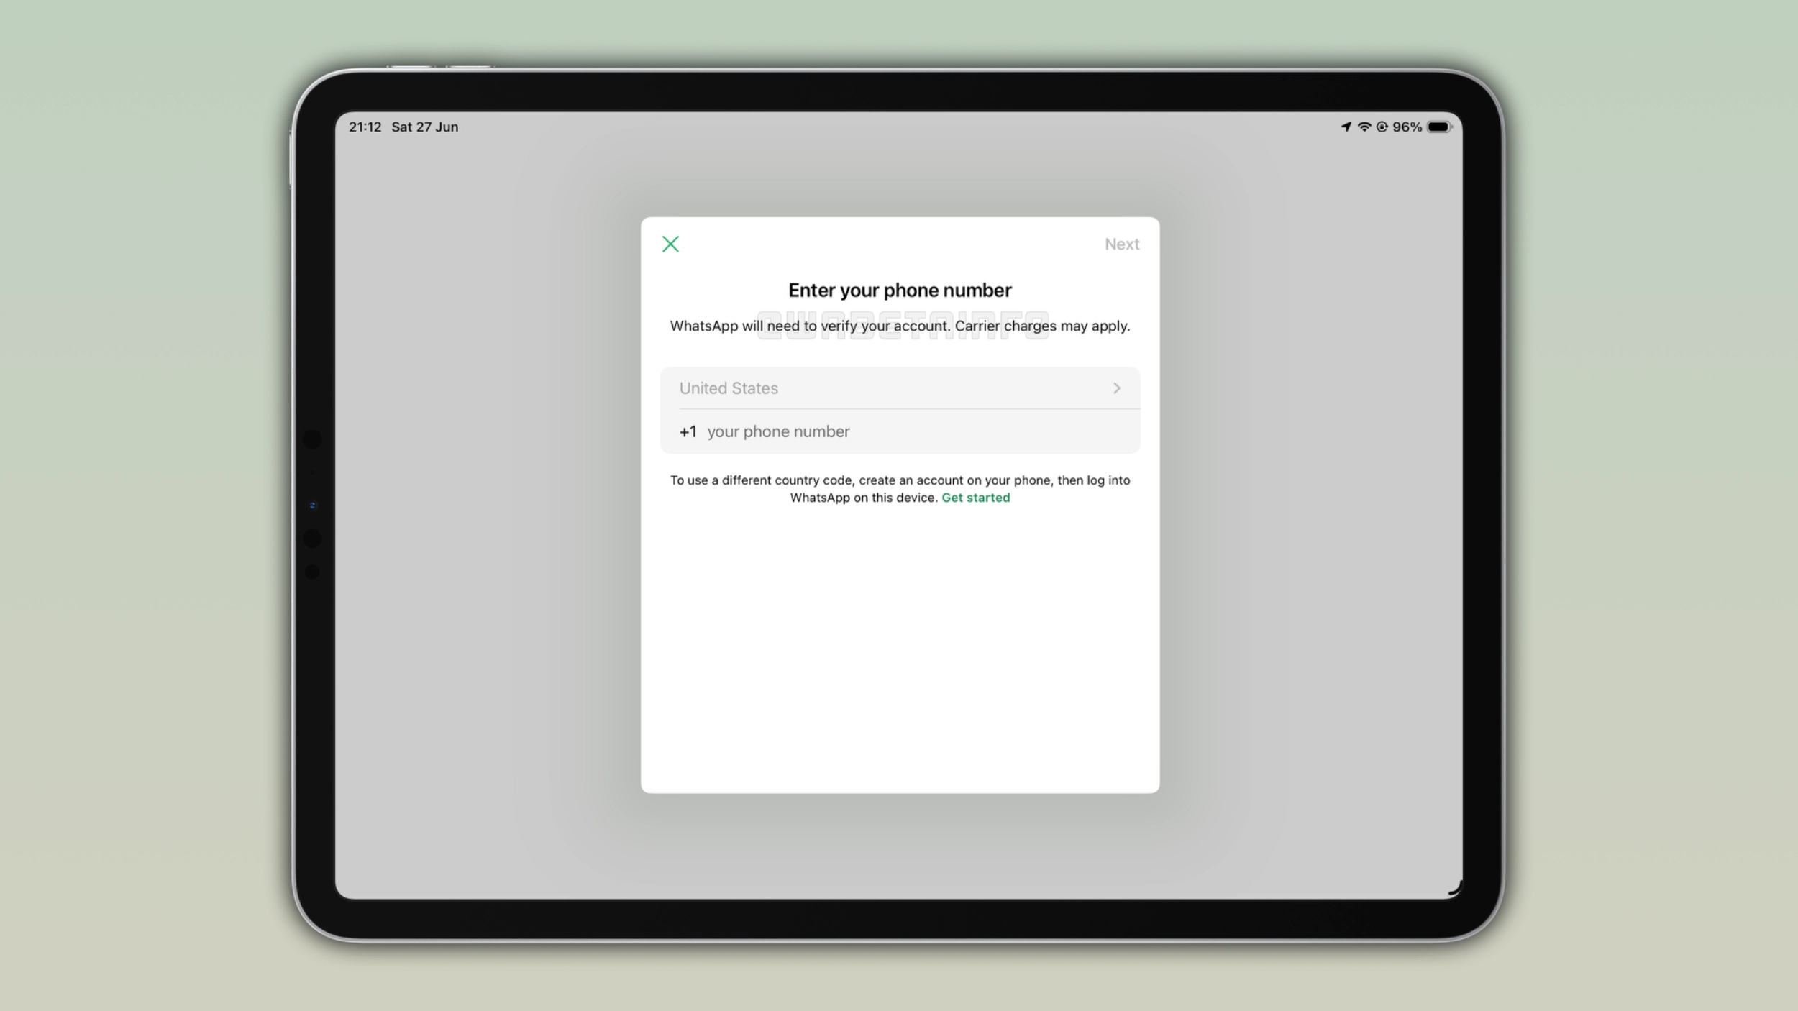The width and height of the screenshot is (1798, 1011).
Task: Open the United States country selector
Action: tap(900, 388)
